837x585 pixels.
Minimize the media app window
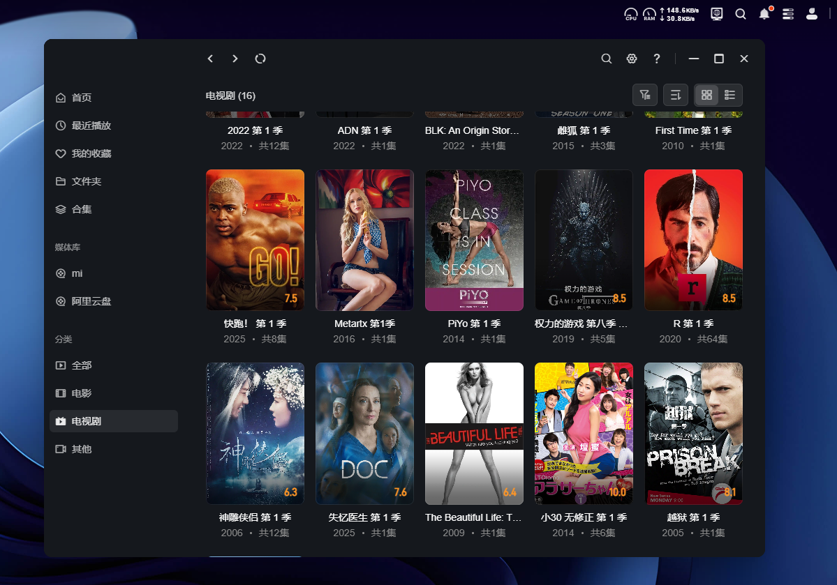(x=694, y=59)
